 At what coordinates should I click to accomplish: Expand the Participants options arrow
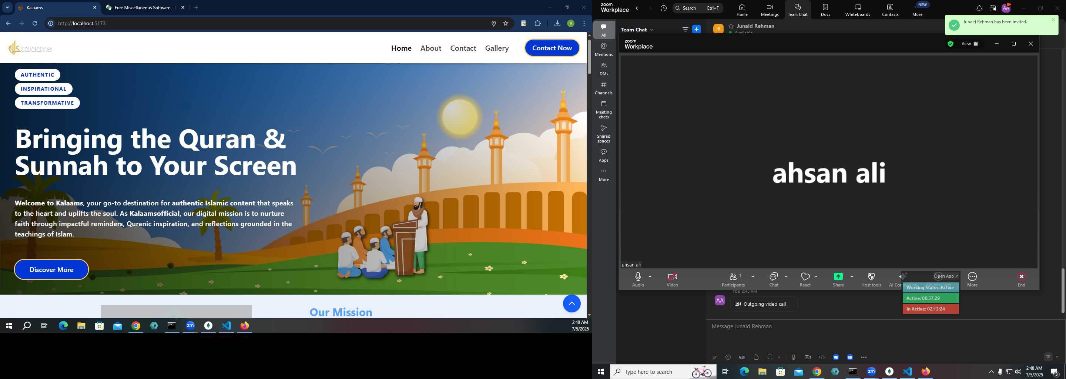point(753,276)
